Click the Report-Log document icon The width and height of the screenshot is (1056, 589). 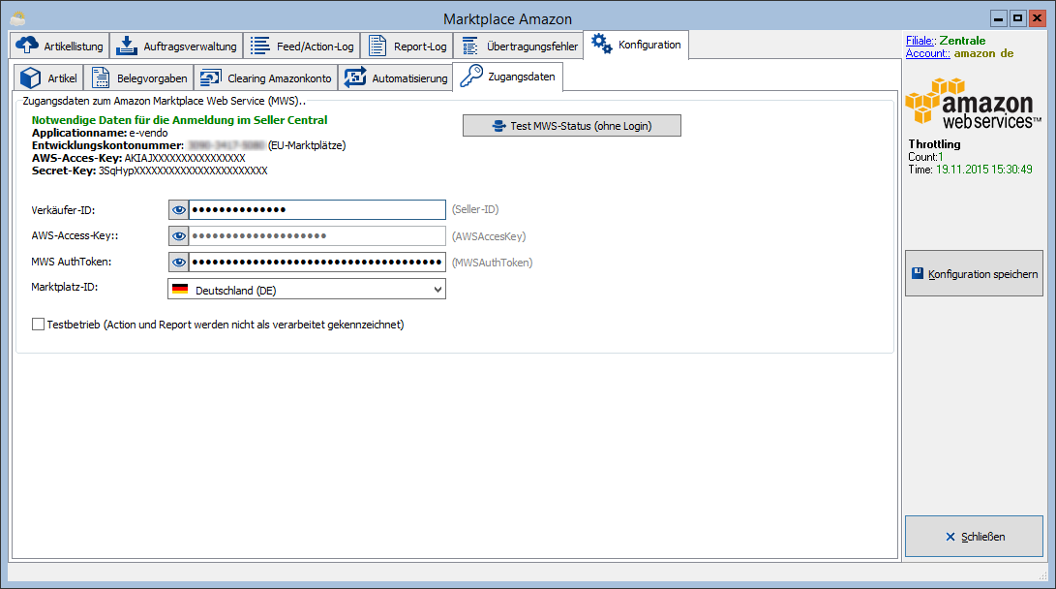(377, 46)
